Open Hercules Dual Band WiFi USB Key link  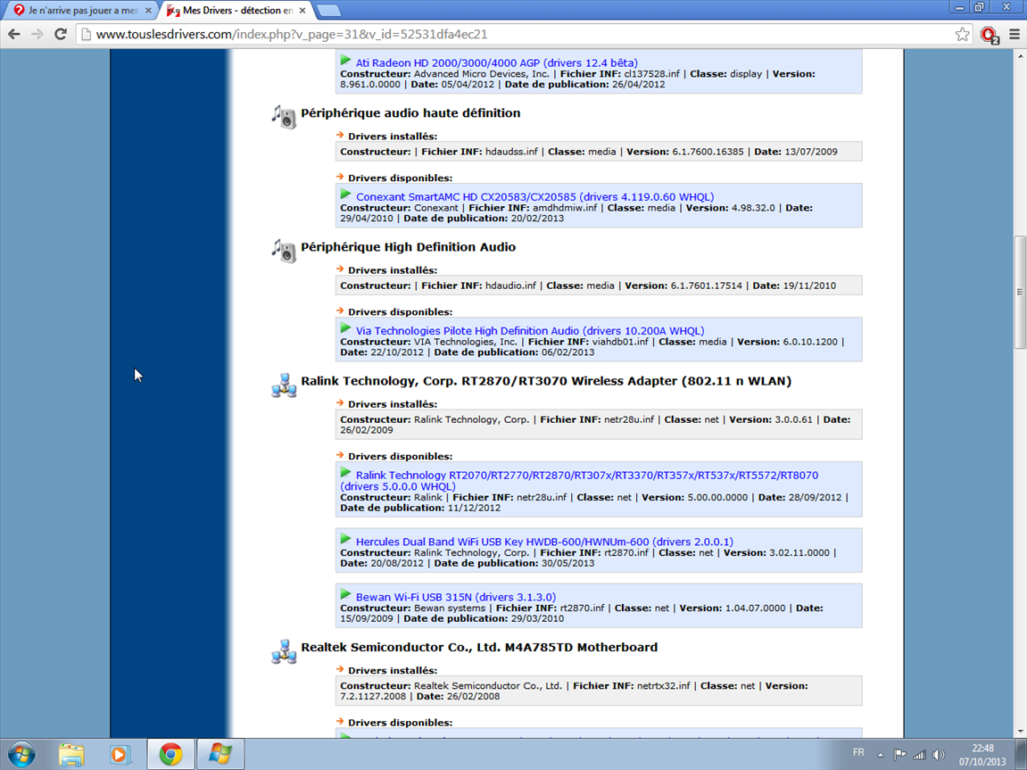[x=543, y=542]
